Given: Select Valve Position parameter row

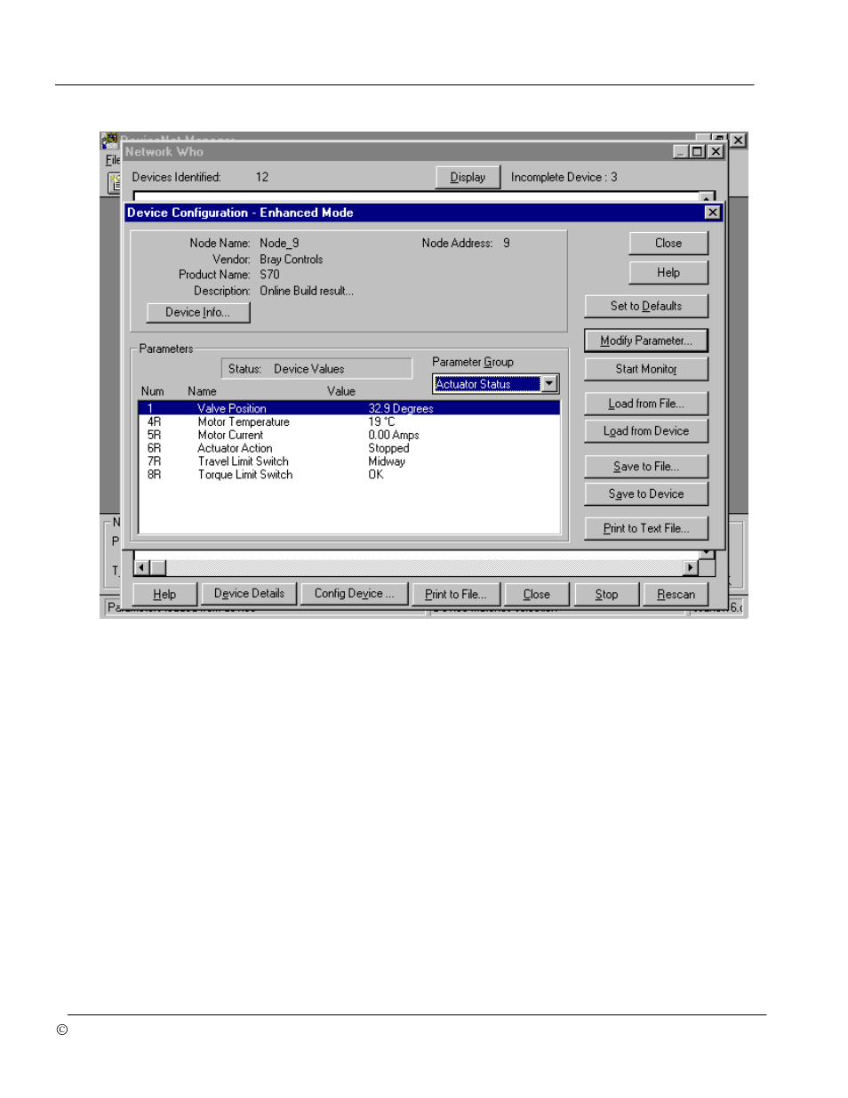Looking at the screenshot, I should (349, 408).
